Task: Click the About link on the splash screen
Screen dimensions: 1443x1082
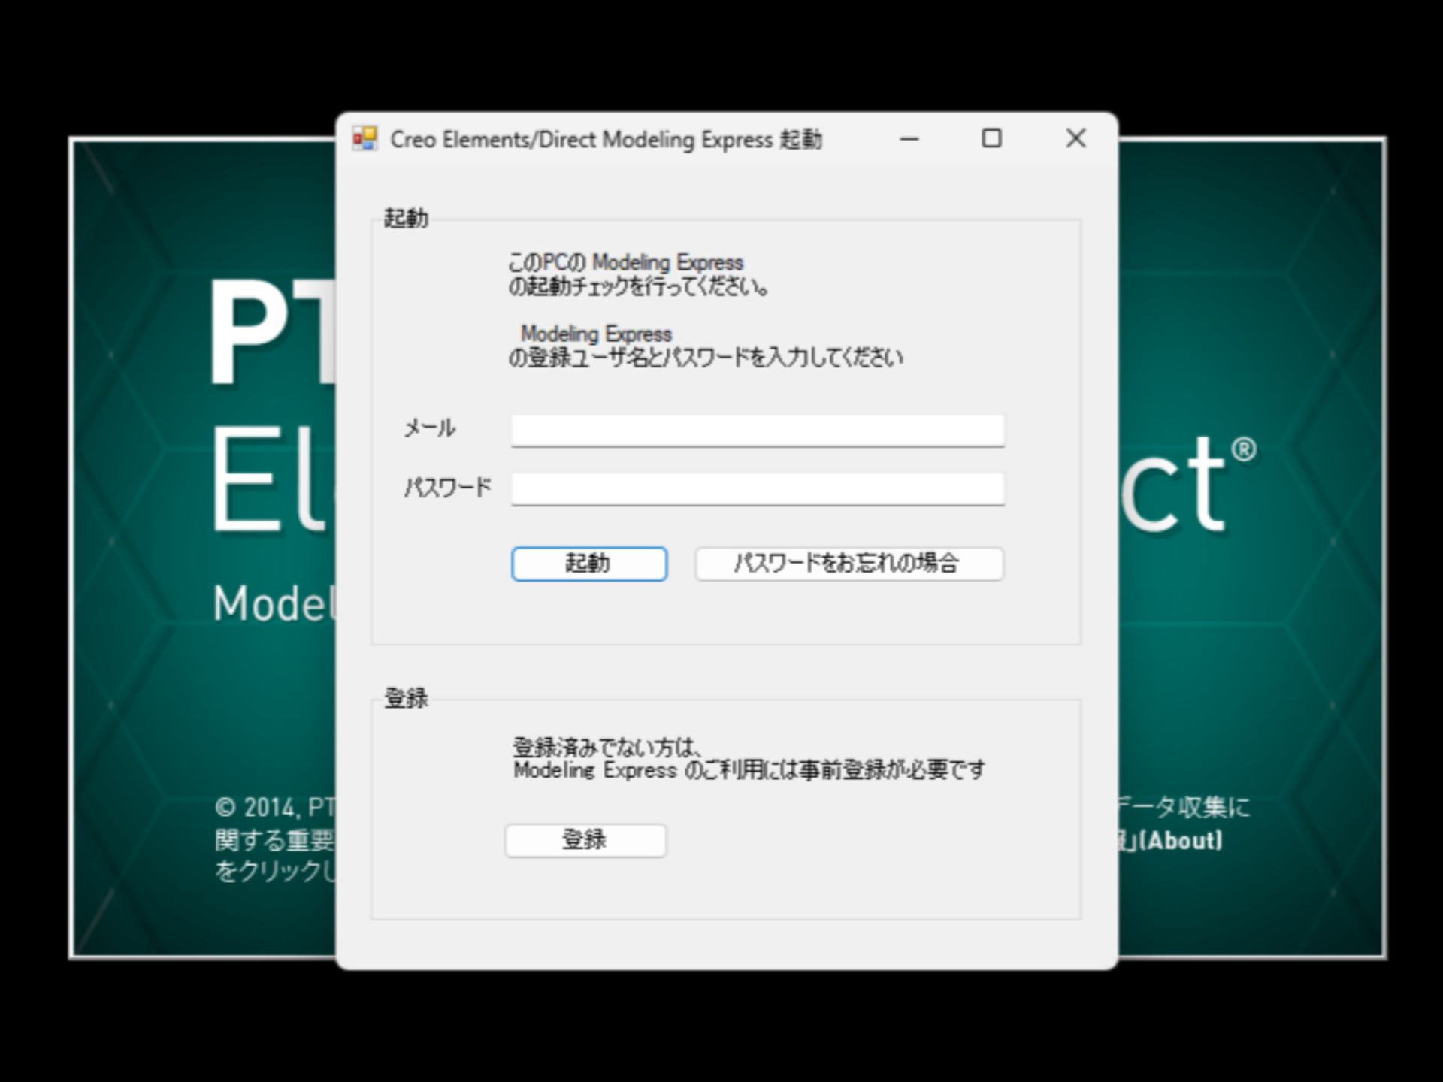Action: [1178, 842]
